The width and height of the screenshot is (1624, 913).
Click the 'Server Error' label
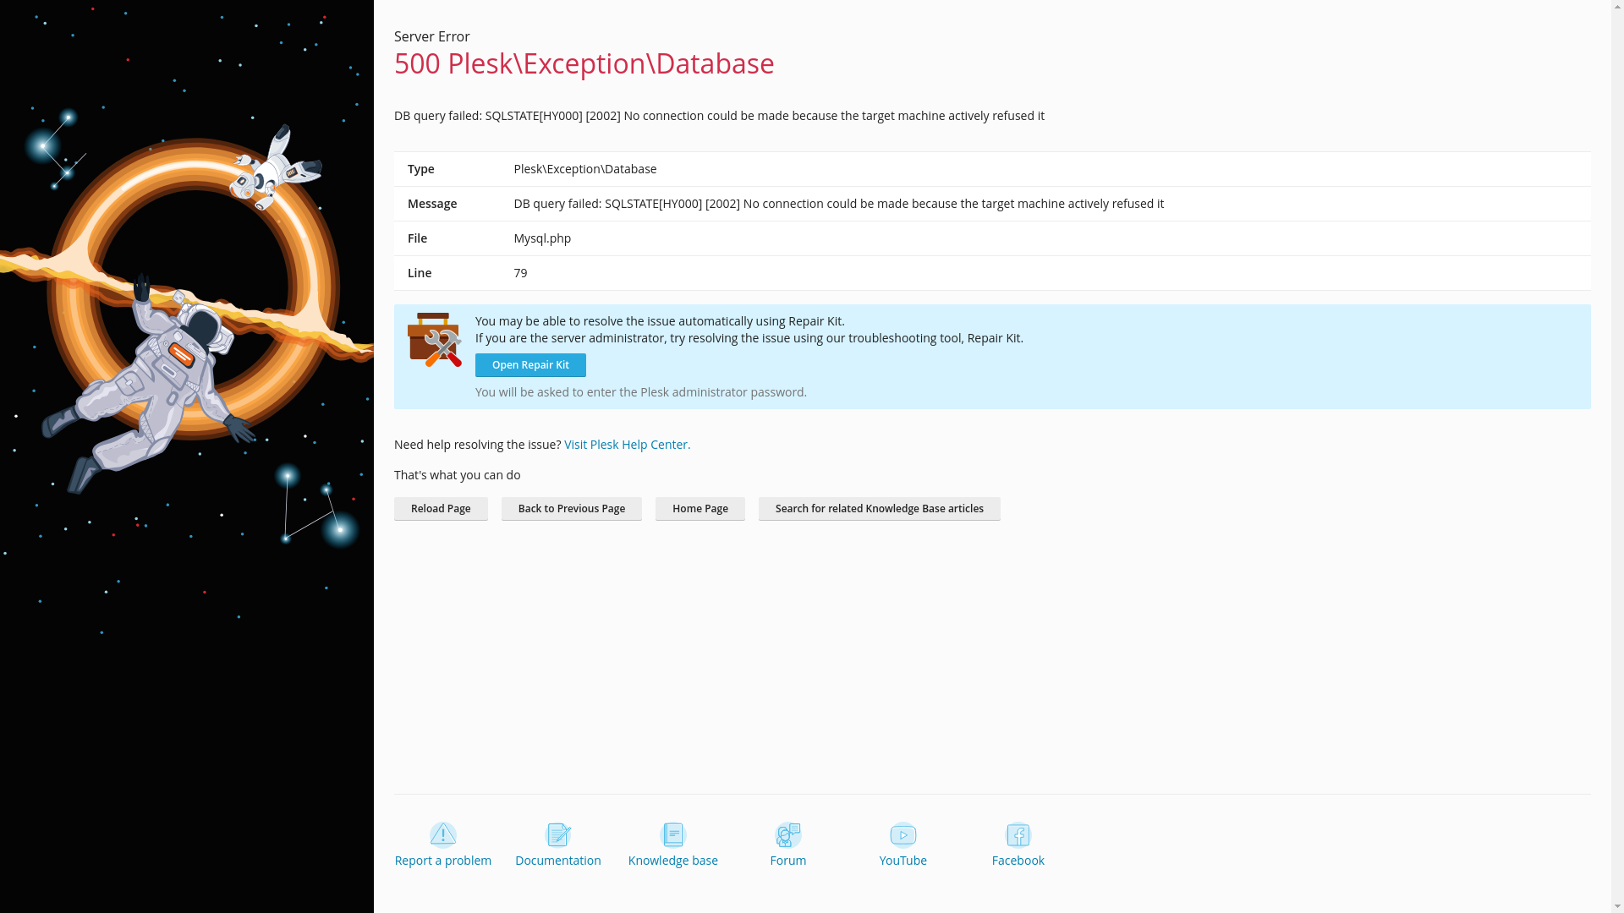(x=432, y=36)
